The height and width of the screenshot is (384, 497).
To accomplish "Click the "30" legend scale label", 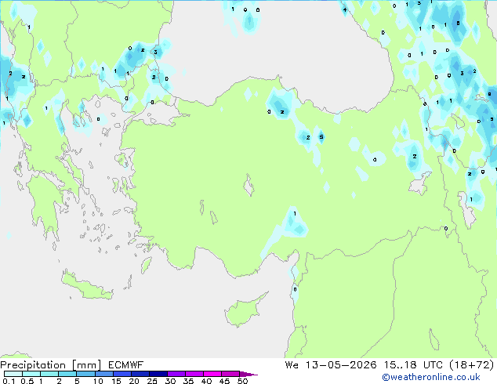I will coord(170,381).
